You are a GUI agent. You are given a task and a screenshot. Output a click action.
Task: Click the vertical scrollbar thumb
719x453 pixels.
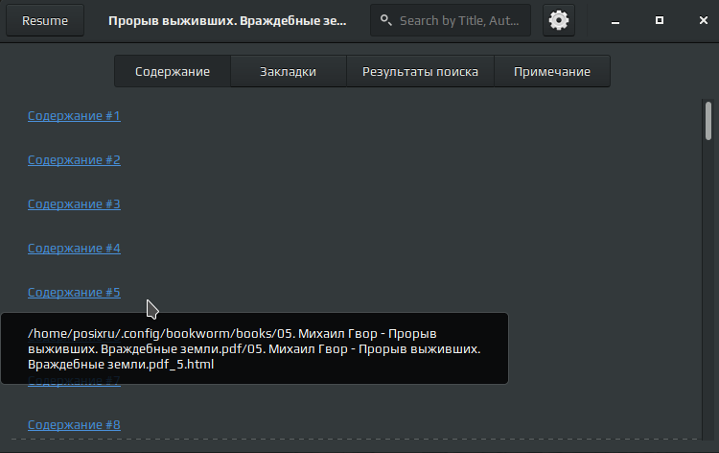pyautogui.click(x=708, y=121)
